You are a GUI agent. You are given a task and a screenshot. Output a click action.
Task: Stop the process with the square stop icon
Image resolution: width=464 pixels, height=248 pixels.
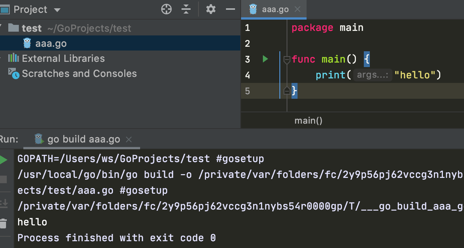click(x=3, y=179)
